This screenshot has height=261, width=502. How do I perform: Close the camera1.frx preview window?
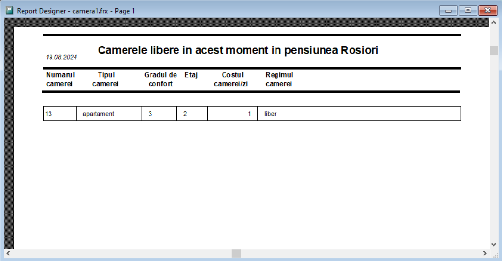[x=487, y=10]
